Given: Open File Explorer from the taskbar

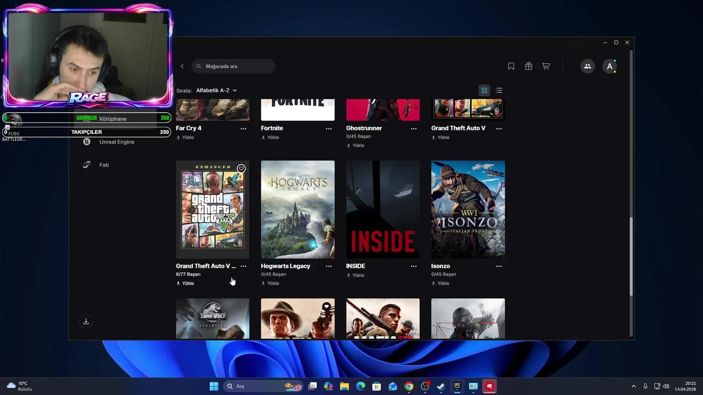Looking at the screenshot, I should pyautogui.click(x=344, y=386).
